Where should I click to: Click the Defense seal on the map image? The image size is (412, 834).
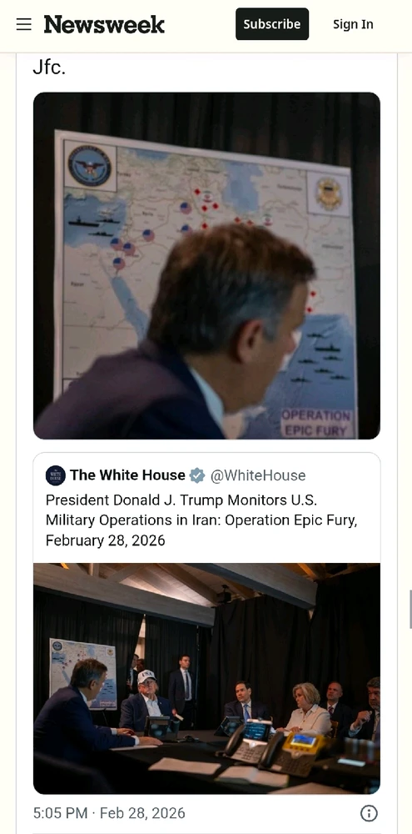[x=90, y=166]
